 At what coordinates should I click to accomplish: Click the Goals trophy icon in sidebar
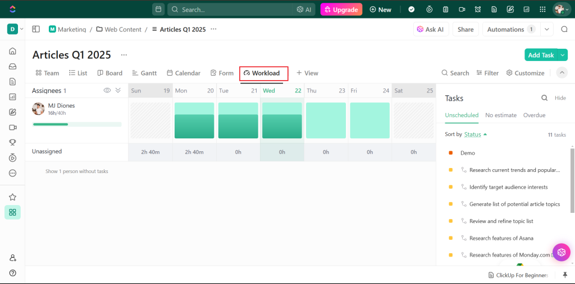12,143
